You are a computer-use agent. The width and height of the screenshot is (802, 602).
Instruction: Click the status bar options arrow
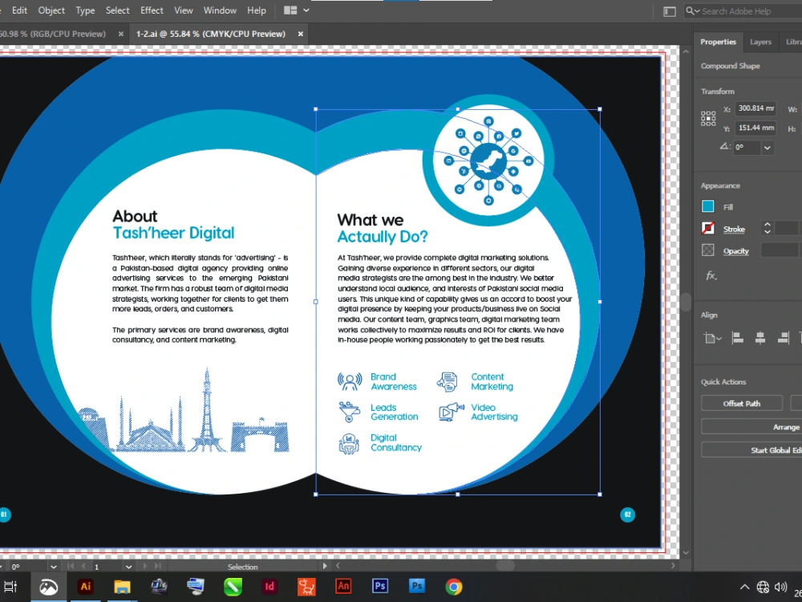[x=324, y=566]
